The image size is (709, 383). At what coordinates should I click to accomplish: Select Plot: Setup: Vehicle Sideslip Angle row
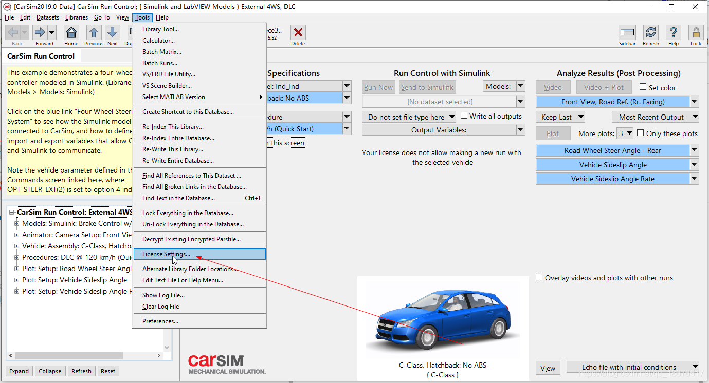75,280
